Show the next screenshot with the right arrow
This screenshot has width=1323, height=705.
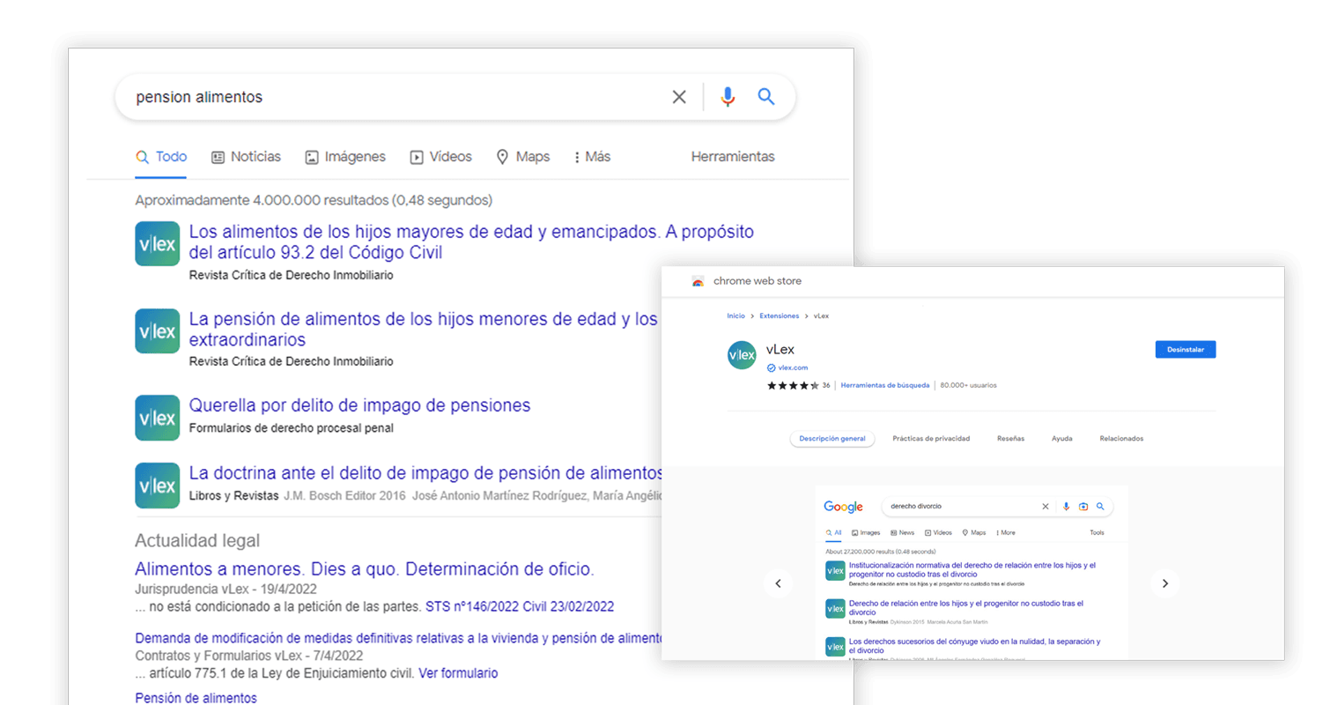click(1165, 583)
